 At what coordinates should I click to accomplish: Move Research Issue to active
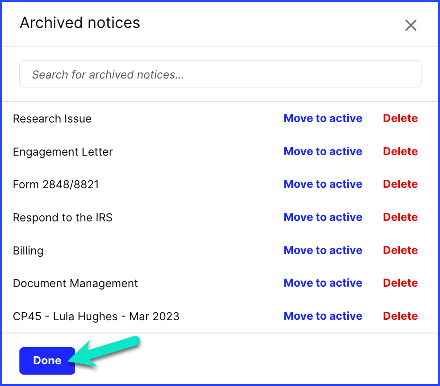tap(323, 118)
